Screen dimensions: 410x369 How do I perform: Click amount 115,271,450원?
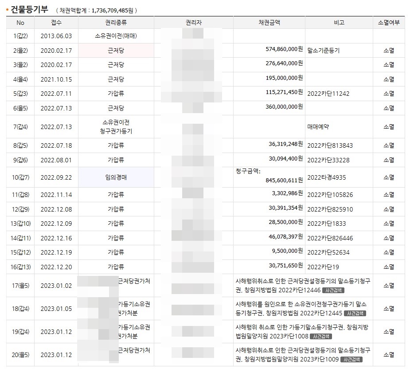pos(284,92)
